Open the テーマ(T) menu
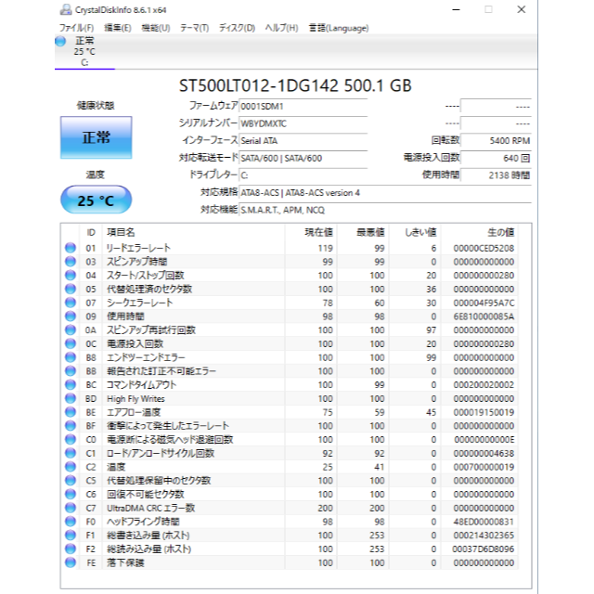 (x=194, y=28)
